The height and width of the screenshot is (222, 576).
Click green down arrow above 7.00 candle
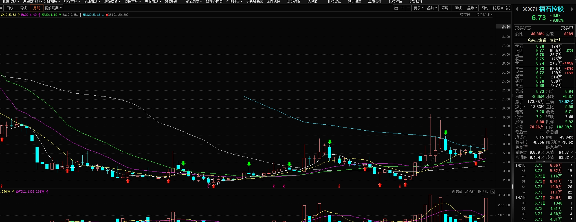click(446, 133)
